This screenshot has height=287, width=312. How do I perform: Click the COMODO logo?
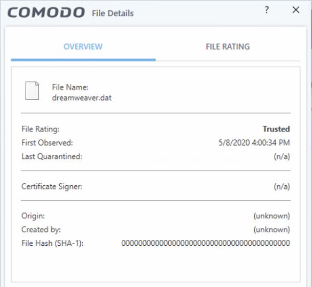click(46, 12)
